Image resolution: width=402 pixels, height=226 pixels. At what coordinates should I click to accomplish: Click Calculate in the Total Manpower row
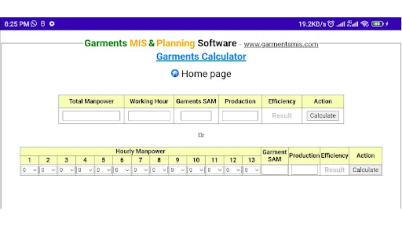322,116
